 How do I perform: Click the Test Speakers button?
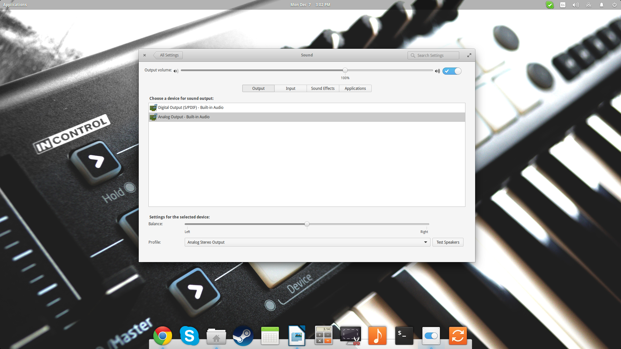(x=448, y=242)
